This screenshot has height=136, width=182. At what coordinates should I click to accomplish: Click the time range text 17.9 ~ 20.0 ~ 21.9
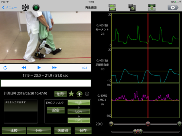[x=38, y=76]
